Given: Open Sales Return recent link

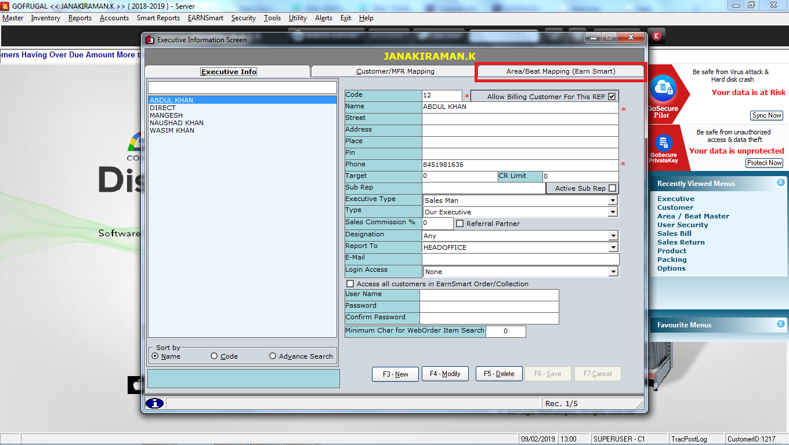Looking at the screenshot, I should (x=681, y=242).
